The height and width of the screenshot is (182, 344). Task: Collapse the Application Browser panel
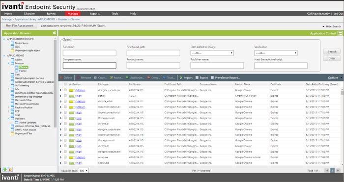coord(54,33)
